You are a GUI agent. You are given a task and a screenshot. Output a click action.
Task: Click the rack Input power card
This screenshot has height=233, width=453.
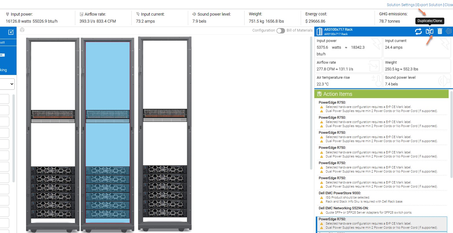point(349,47)
